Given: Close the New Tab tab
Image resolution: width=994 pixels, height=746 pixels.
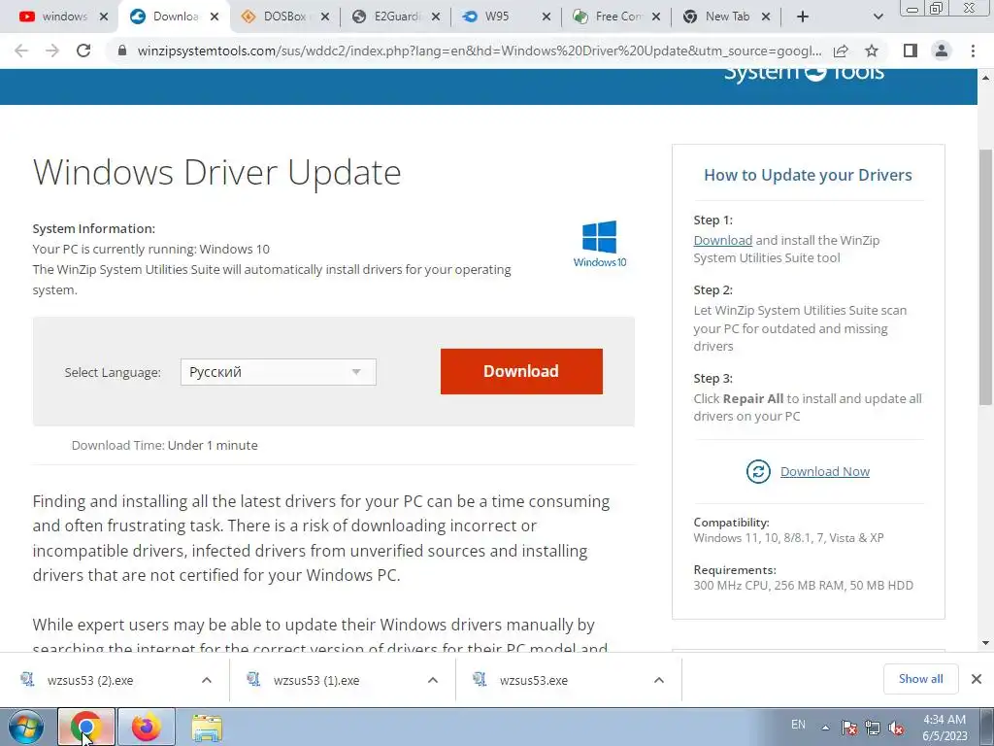Looking at the screenshot, I should tap(766, 17).
